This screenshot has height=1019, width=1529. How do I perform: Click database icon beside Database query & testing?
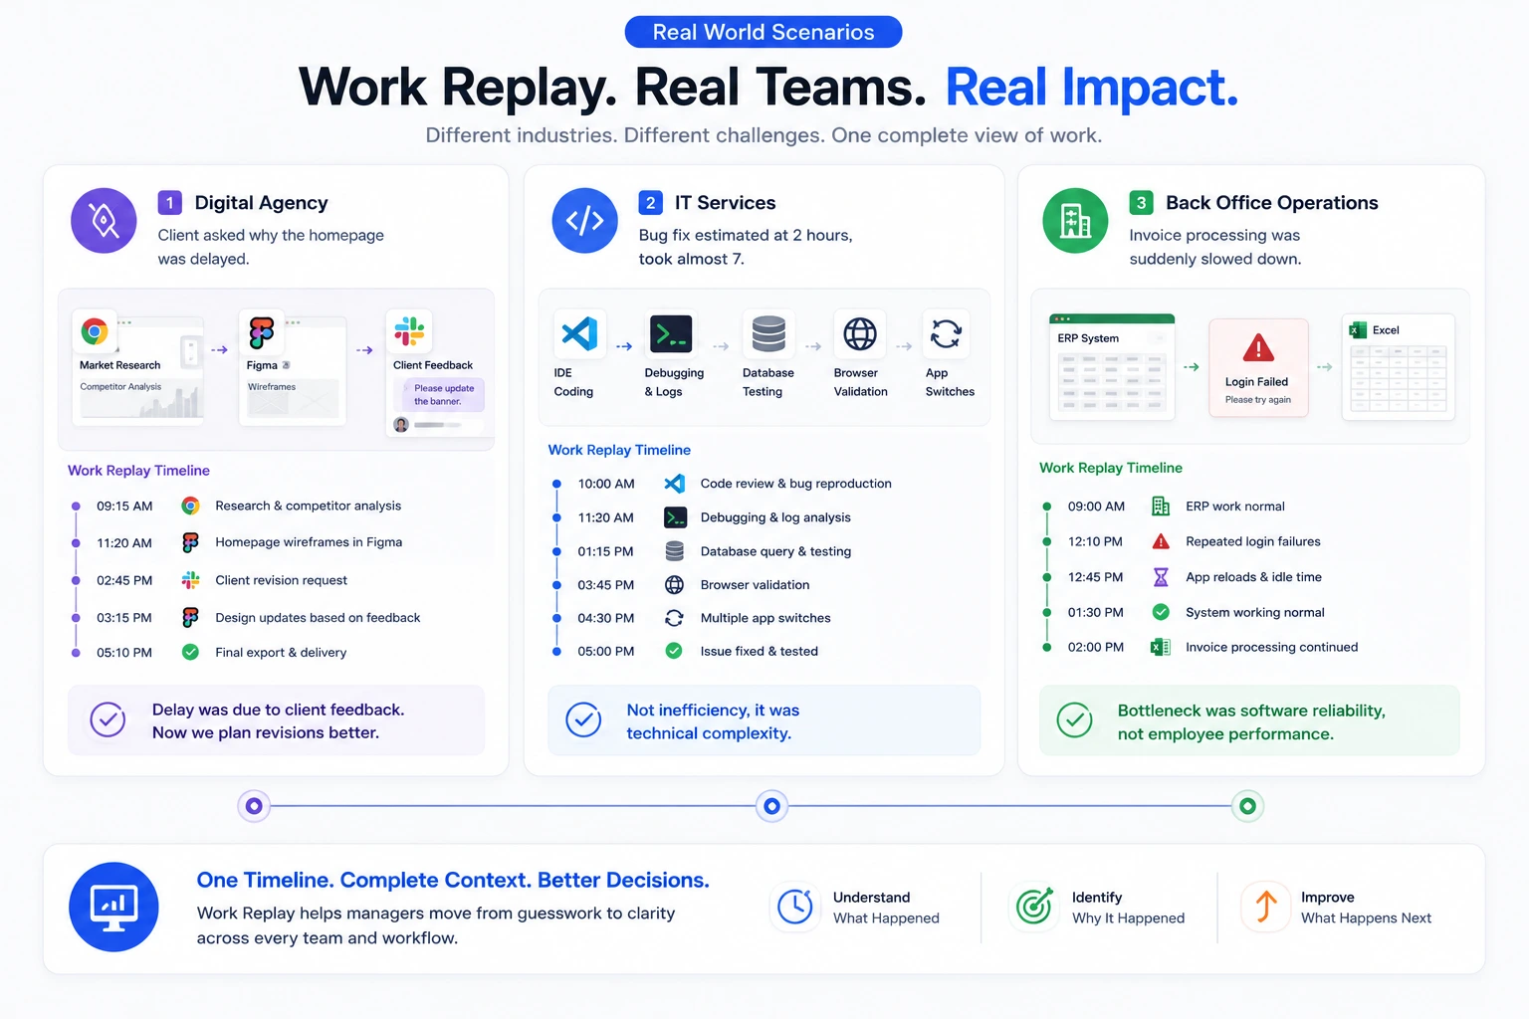tap(674, 551)
